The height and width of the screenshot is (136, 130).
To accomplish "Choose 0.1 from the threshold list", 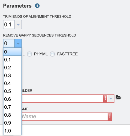I will (x=13, y=60).
